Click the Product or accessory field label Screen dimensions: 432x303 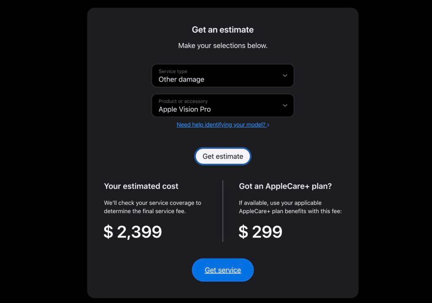[182, 101]
